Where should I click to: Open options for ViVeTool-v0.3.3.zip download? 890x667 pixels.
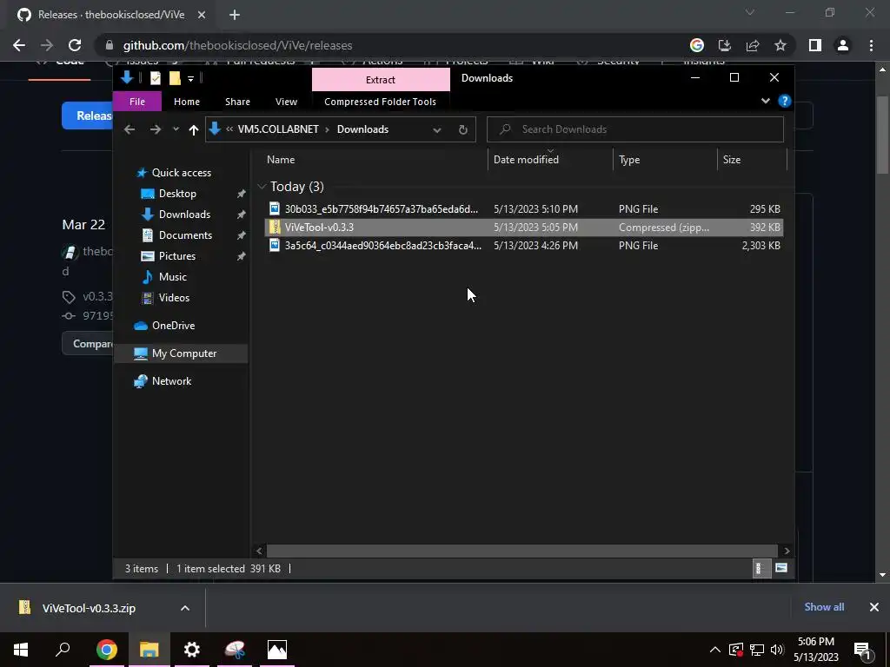[185, 608]
